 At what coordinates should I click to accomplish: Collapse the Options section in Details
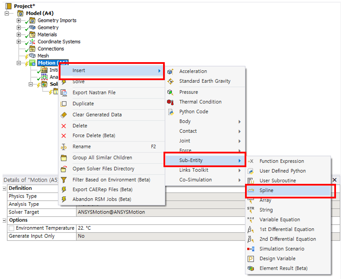(x=4, y=220)
